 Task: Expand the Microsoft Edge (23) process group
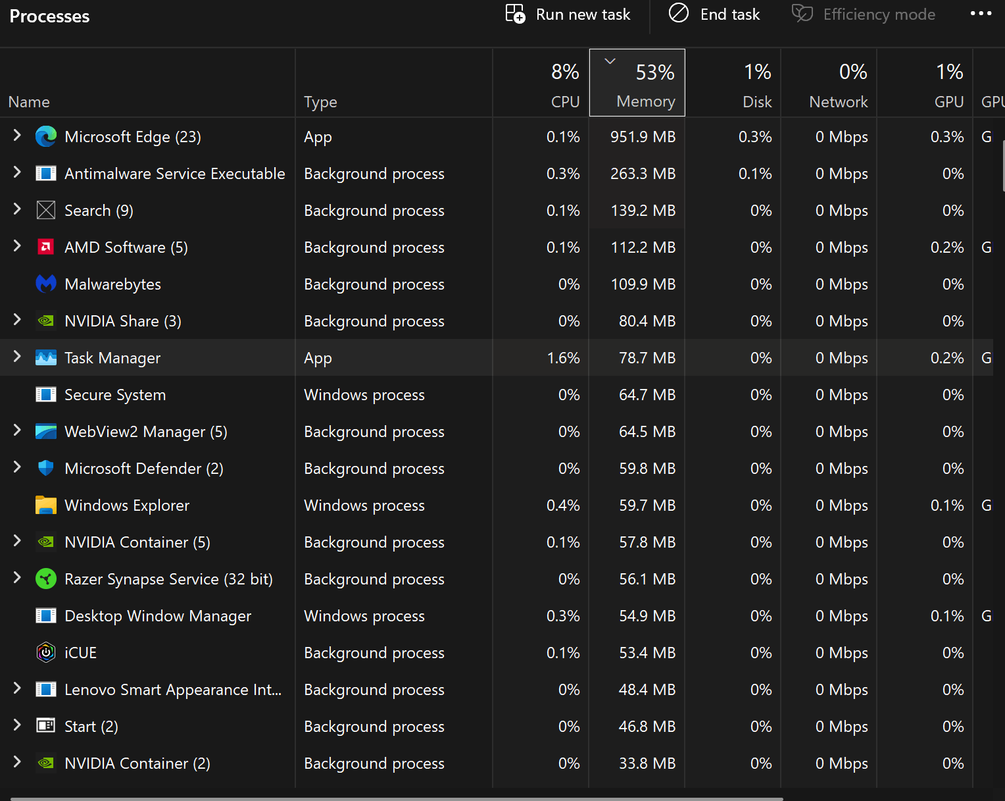coord(17,136)
